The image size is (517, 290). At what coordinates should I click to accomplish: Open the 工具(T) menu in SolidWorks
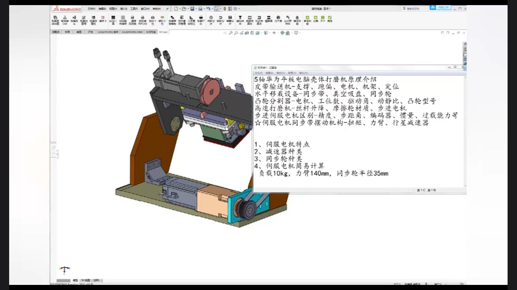(134, 9)
